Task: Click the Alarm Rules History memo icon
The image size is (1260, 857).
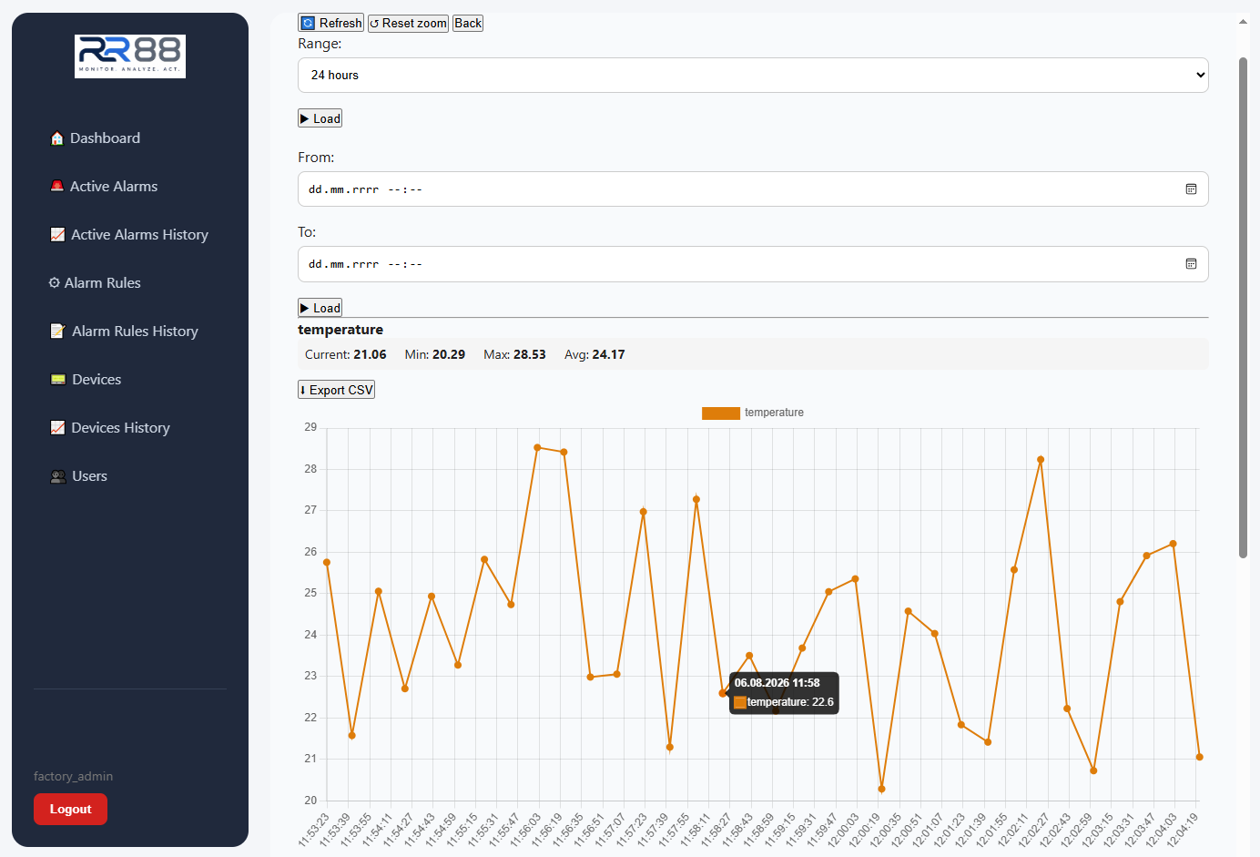Action: [57, 331]
